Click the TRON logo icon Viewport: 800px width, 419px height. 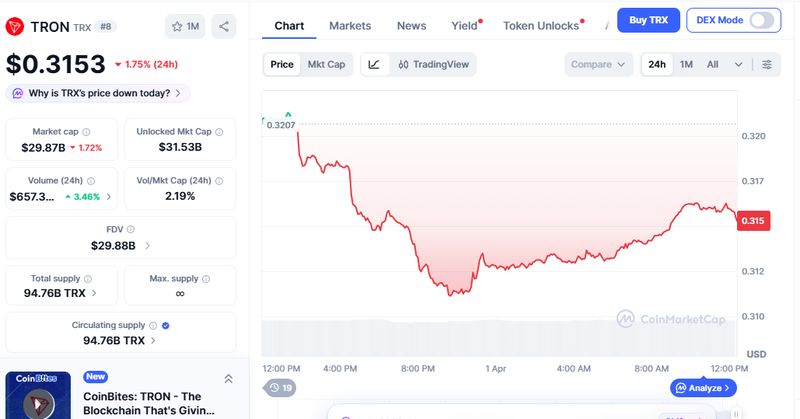click(15, 26)
